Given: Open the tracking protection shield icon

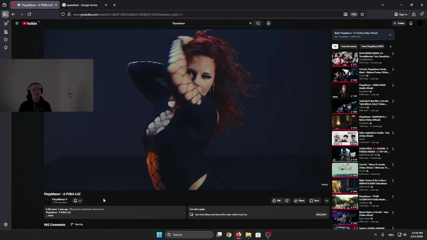Looking at the screenshot, I should point(63,14).
